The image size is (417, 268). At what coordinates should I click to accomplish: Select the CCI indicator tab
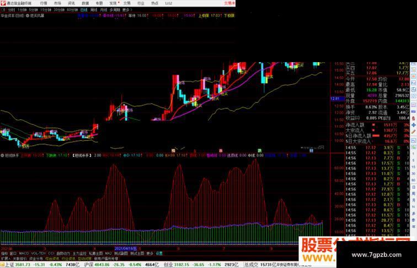click(51, 253)
